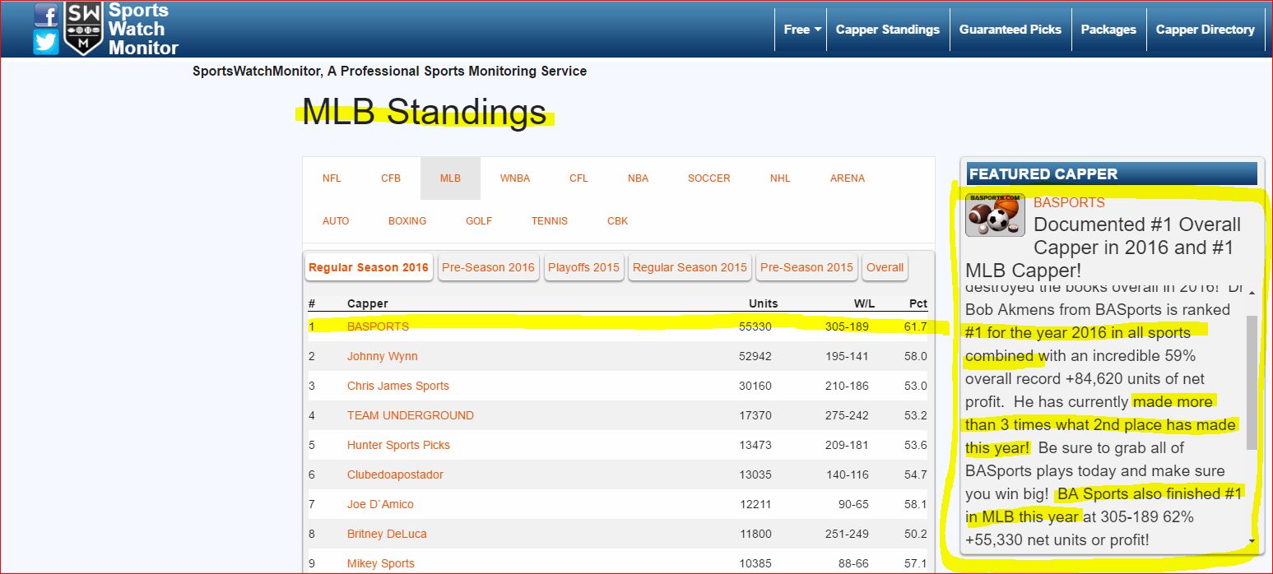Expand the Free dropdown menu
The image size is (1273, 574).
pos(802,30)
